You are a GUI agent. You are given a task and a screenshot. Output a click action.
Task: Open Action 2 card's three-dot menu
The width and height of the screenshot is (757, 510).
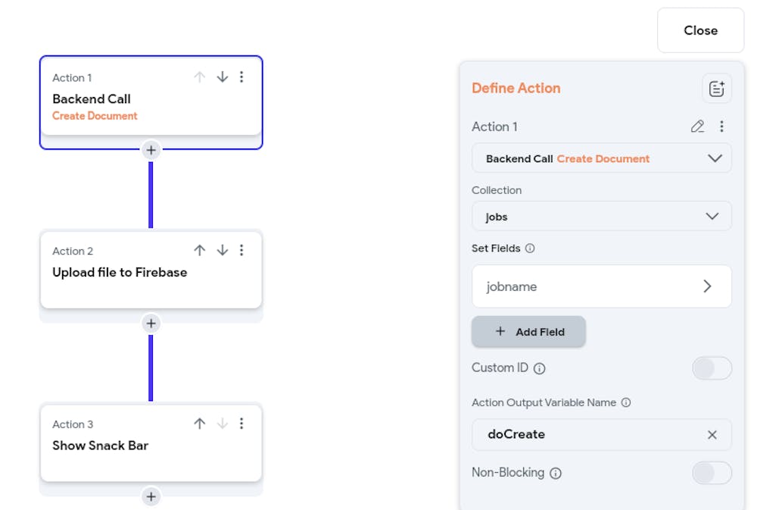(x=241, y=250)
